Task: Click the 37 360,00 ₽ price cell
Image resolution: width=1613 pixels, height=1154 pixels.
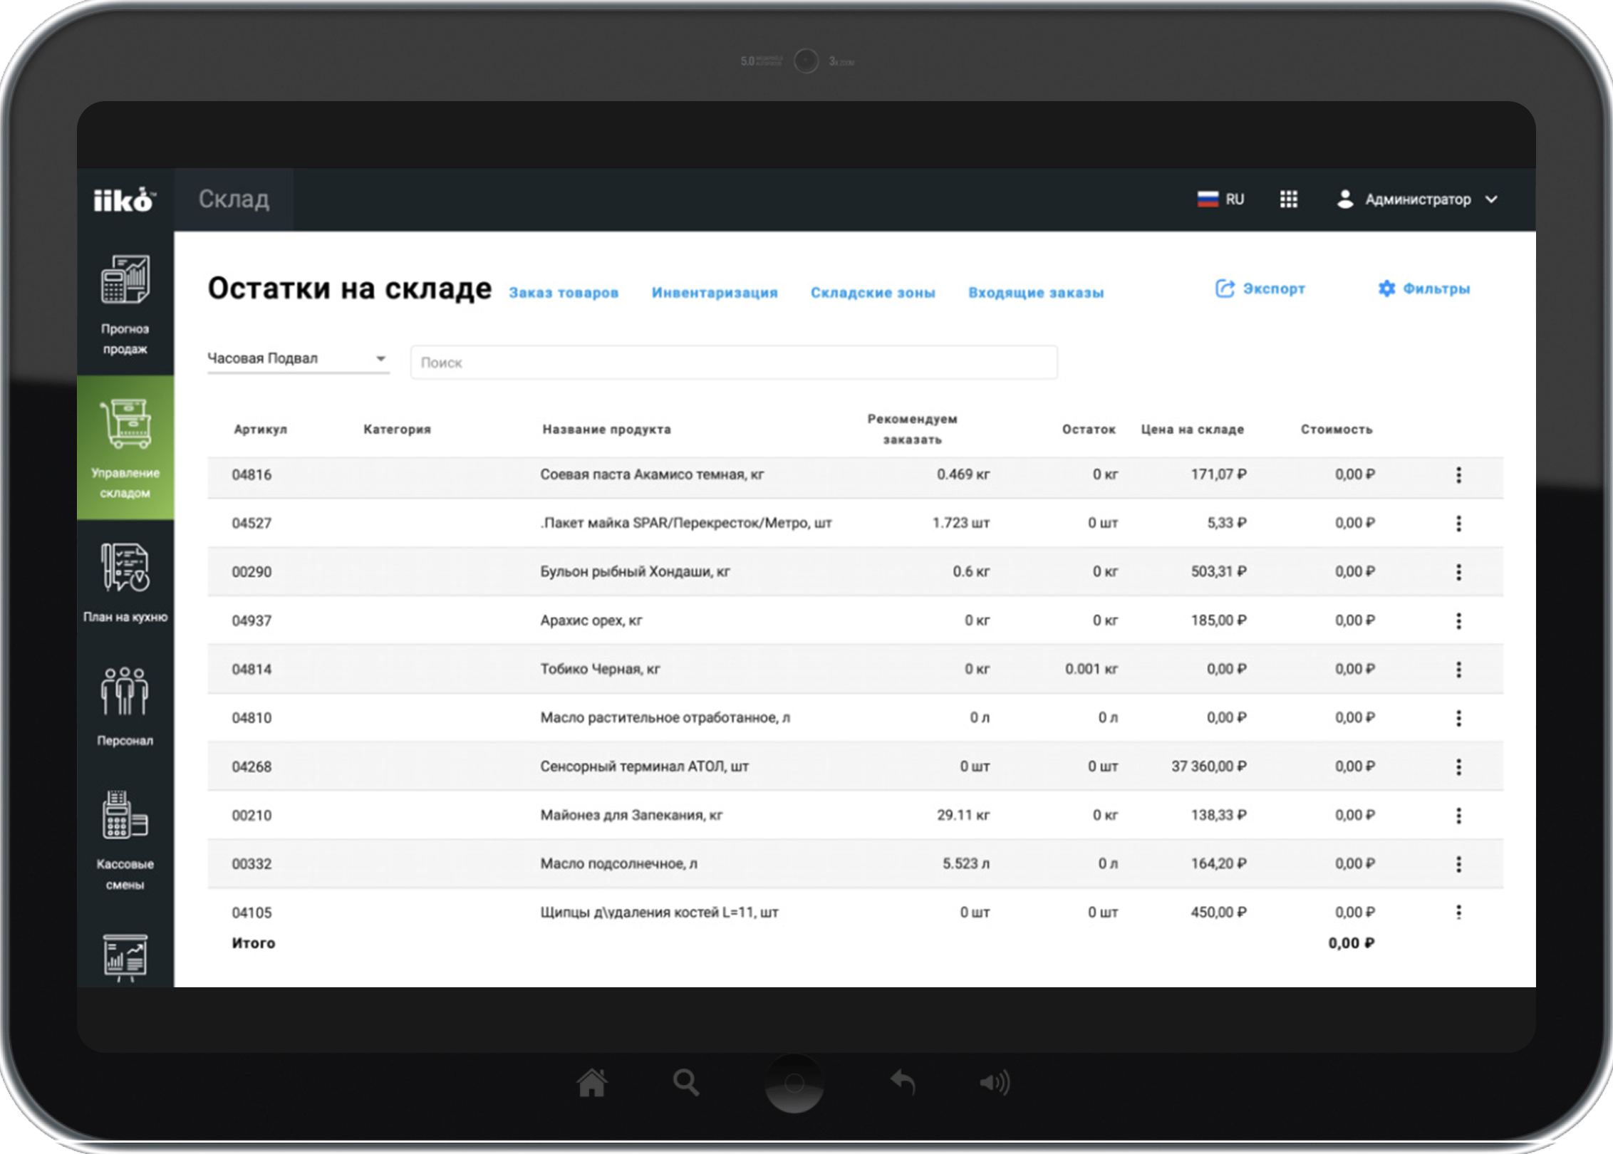Action: point(1209,766)
